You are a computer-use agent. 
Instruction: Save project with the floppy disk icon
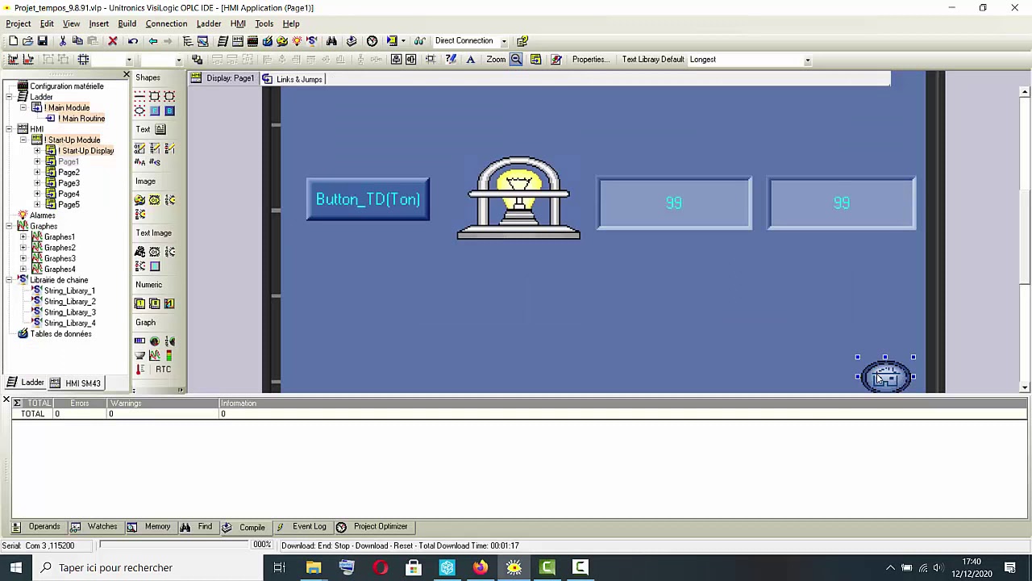click(42, 40)
